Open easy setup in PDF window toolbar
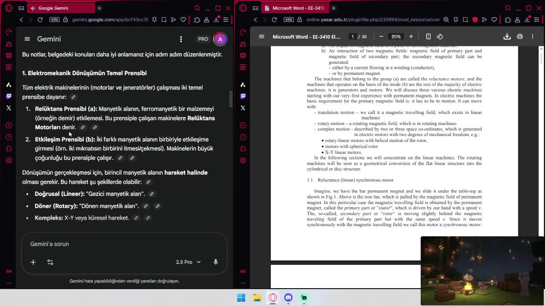The height and width of the screenshot is (306, 545). [536, 20]
